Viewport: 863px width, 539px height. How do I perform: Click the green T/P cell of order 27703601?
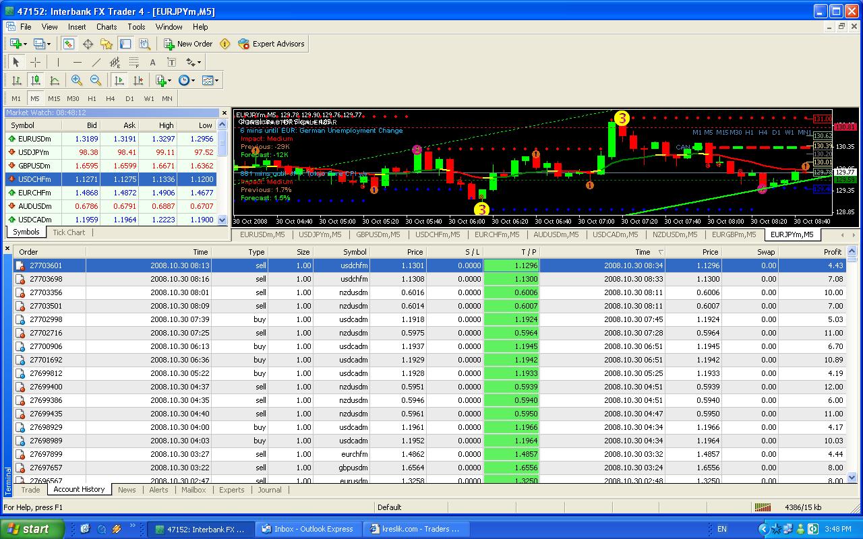click(511, 265)
